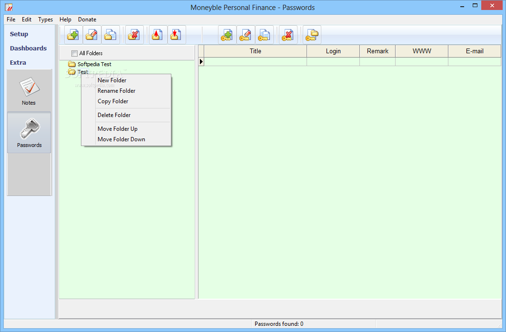The width and height of the screenshot is (506, 332).
Task: Sort by the E-mail column header
Action: coord(475,51)
